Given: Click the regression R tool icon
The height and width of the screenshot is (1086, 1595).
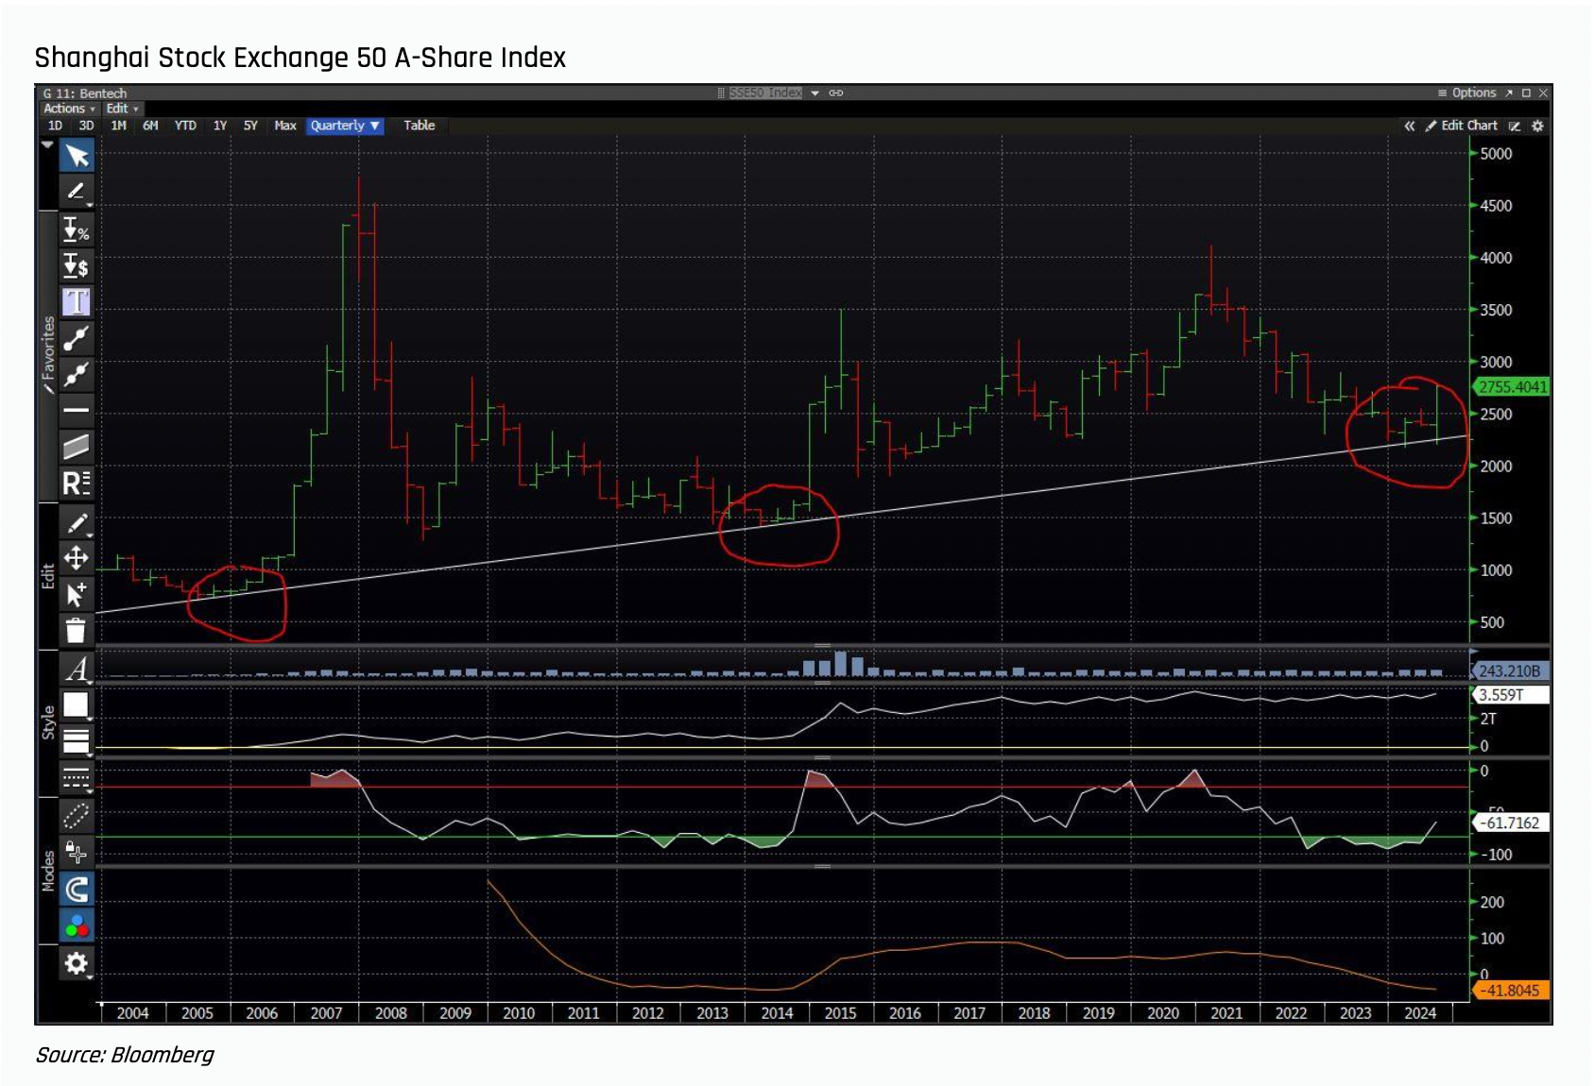Looking at the screenshot, I should [76, 484].
